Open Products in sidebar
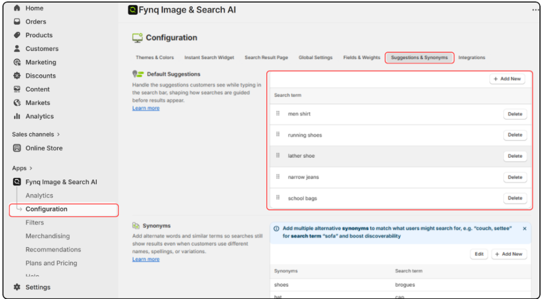The width and height of the screenshot is (541, 299). pos(39,35)
